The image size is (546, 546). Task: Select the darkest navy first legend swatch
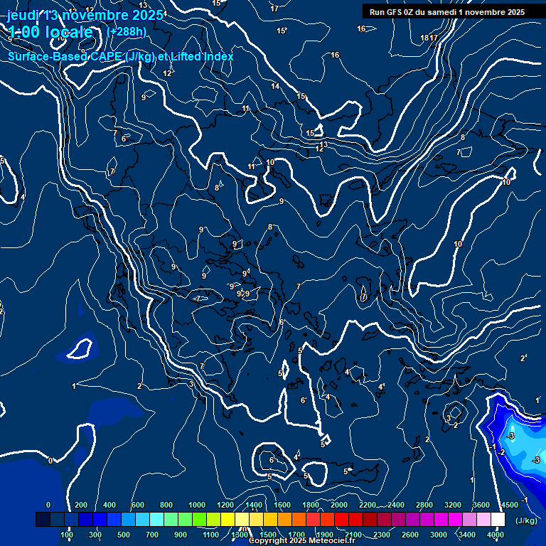coord(43,519)
